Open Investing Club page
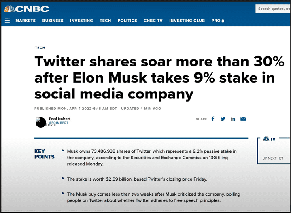The height and width of the screenshot is (213, 291). pos(187,21)
